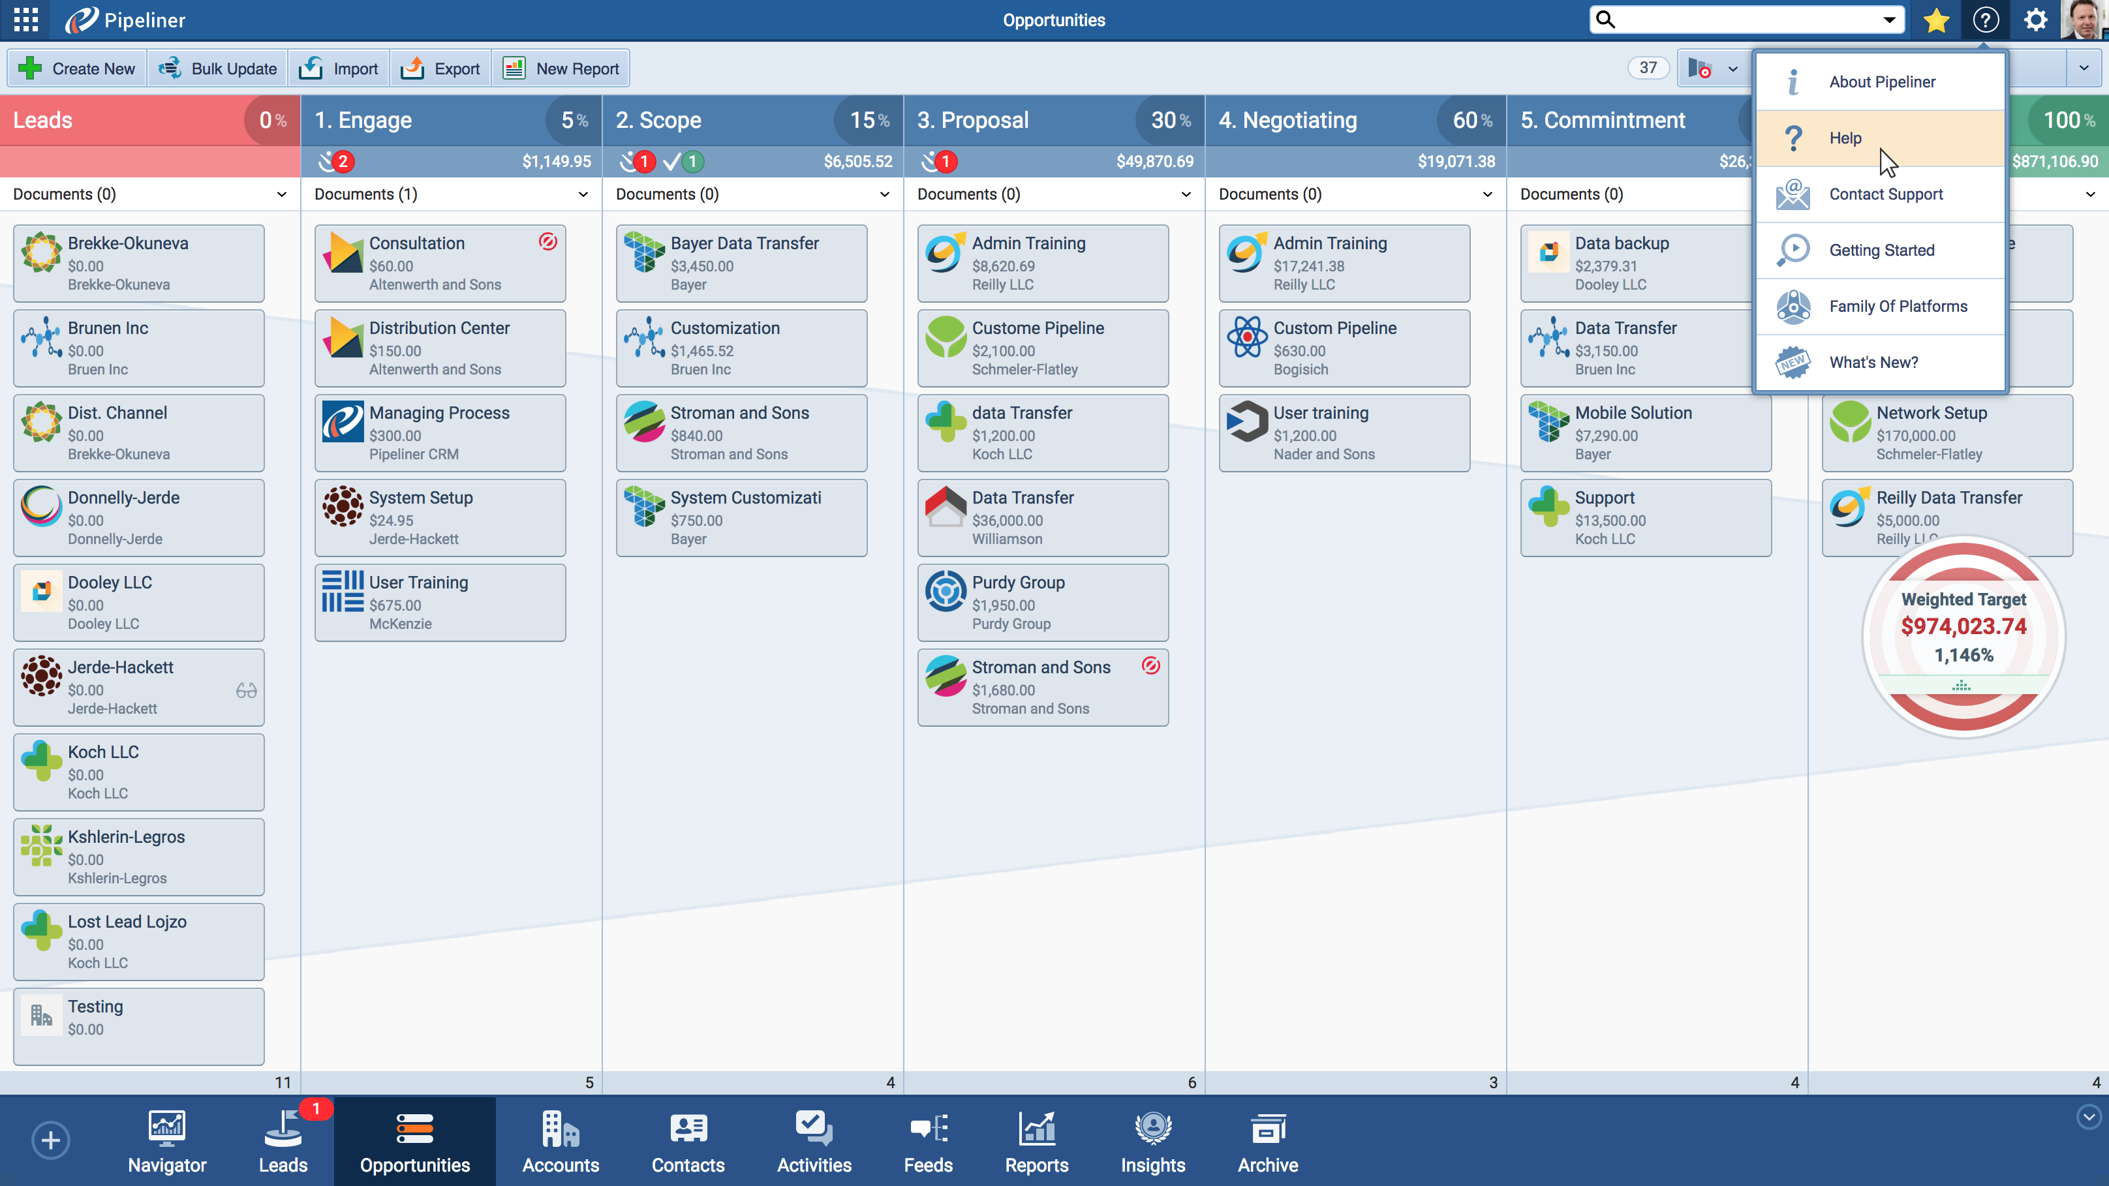Toggle the watch glasses on the Jerde-Hackett card
The width and height of the screenshot is (2109, 1186).
pos(247,691)
